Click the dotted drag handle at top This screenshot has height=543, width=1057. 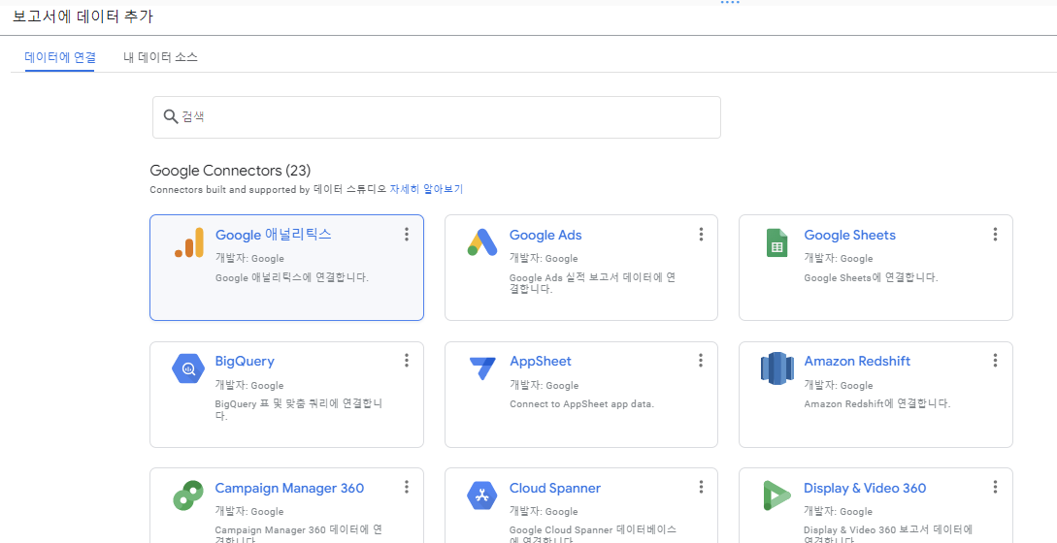(730, 3)
